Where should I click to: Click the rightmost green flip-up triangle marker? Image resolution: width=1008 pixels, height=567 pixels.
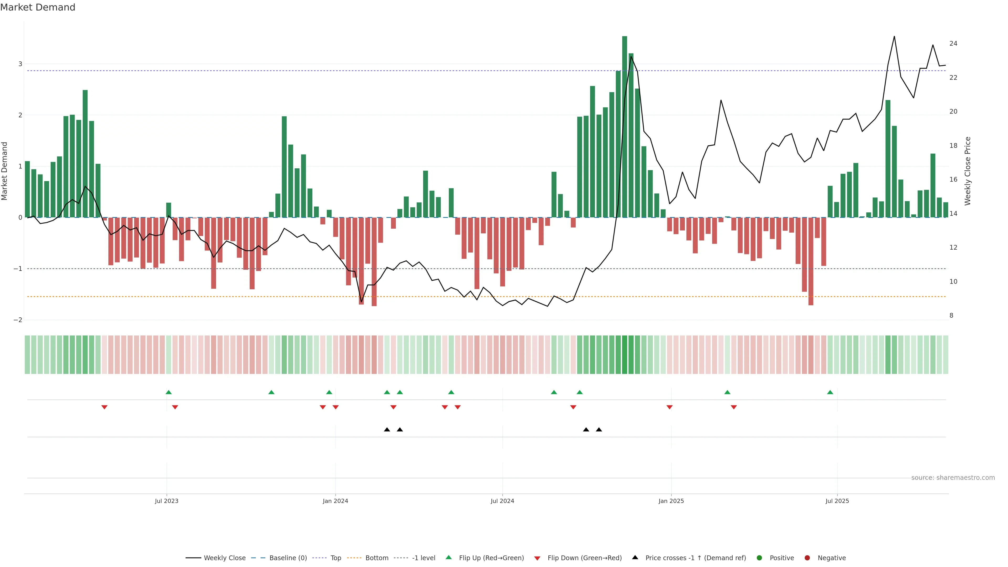coord(830,392)
